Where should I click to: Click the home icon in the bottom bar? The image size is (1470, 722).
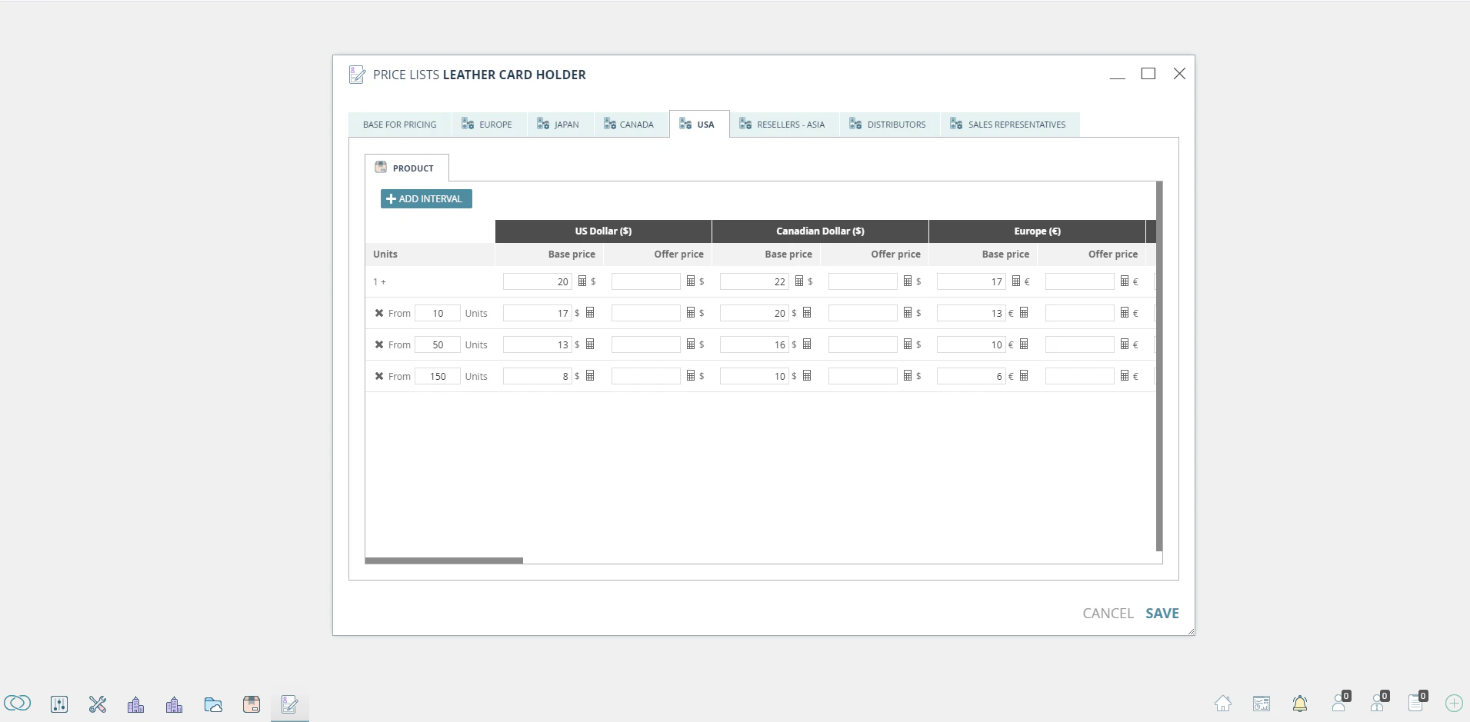[1223, 704]
